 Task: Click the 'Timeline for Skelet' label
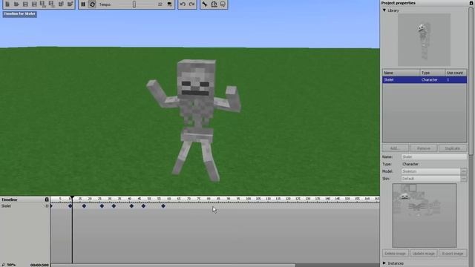[x=20, y=14]
